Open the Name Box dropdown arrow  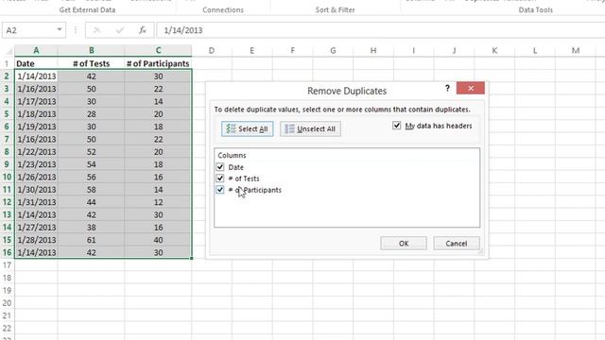click(x=60, y=29)
